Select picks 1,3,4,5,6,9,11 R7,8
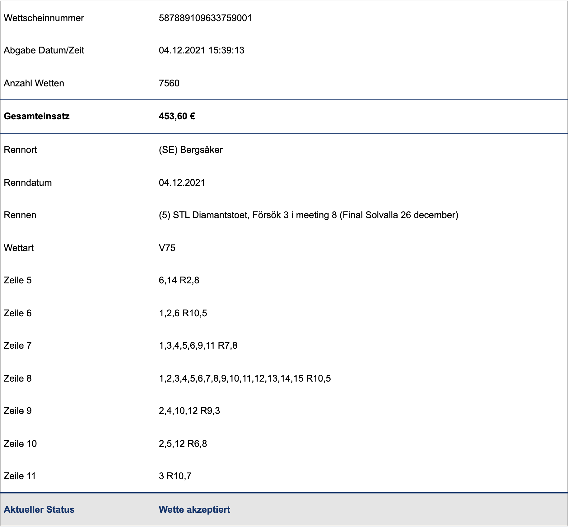This screenshot has width=568, height=527. pyautogui.click(x=198, y=346)
